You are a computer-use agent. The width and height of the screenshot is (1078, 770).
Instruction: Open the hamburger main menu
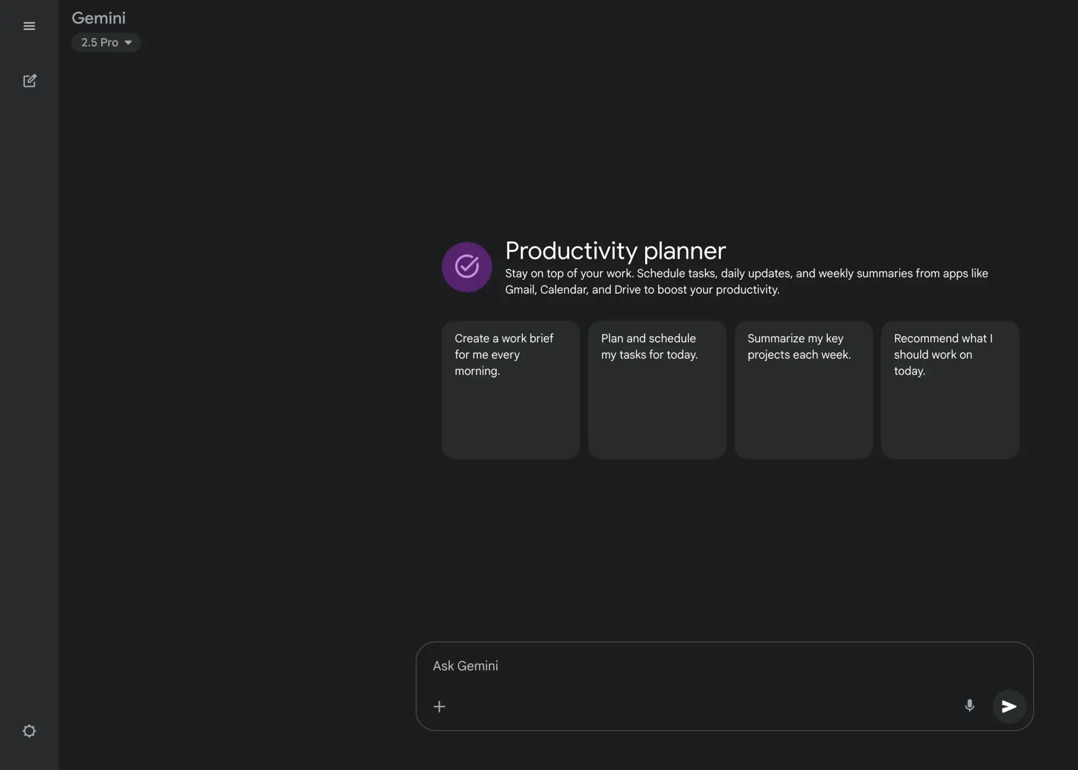(x=29, y=26)
